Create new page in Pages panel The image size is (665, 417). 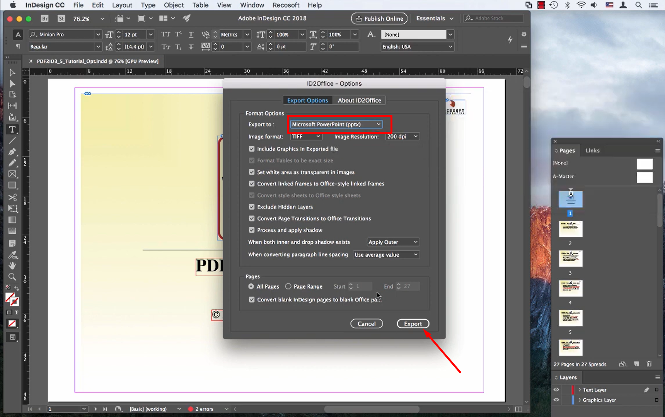636,364
